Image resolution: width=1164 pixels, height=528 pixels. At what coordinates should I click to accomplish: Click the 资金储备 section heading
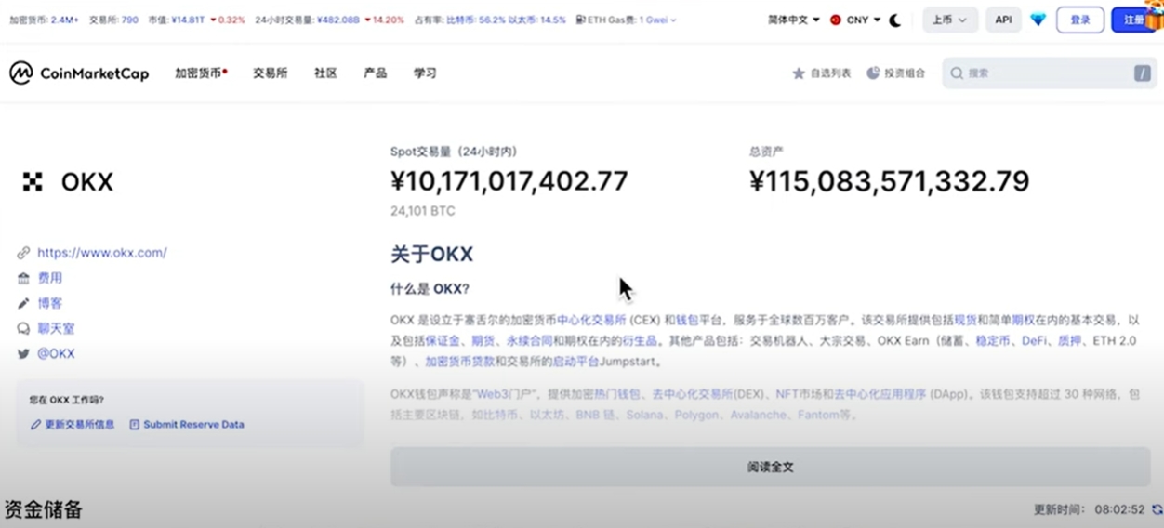coord(44,509)
